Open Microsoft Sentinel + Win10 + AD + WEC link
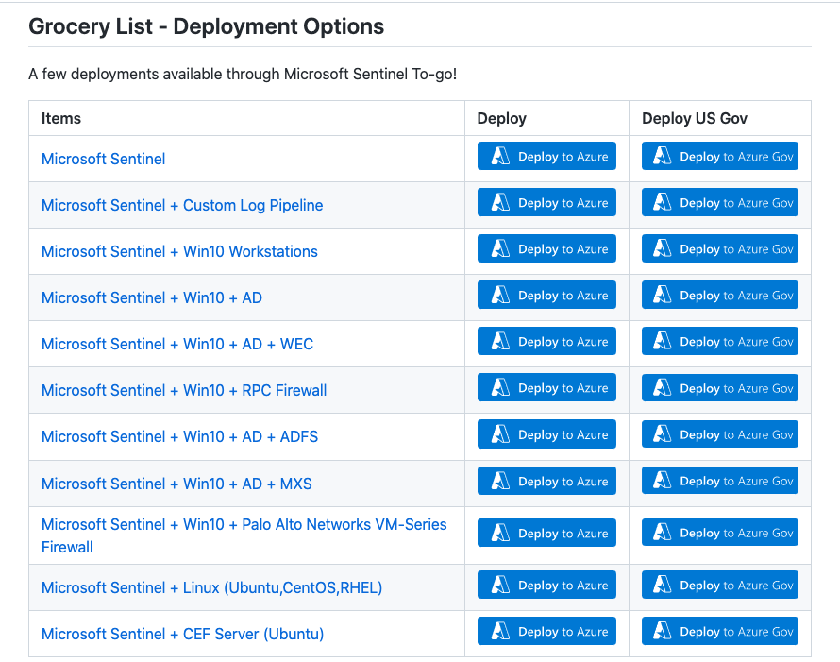 point(177,344)
